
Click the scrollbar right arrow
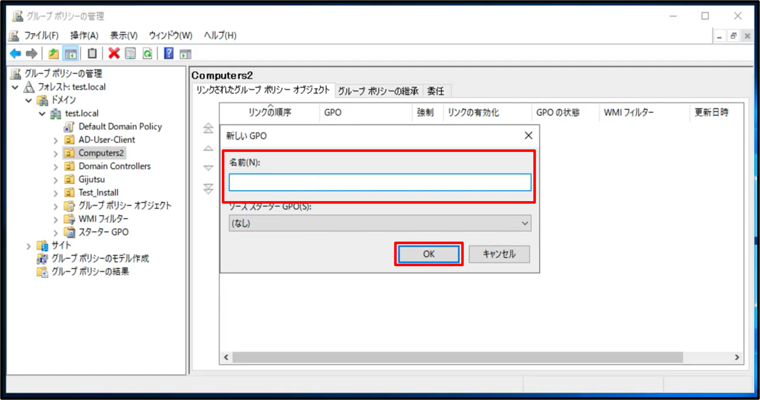(x=737, y=358)
